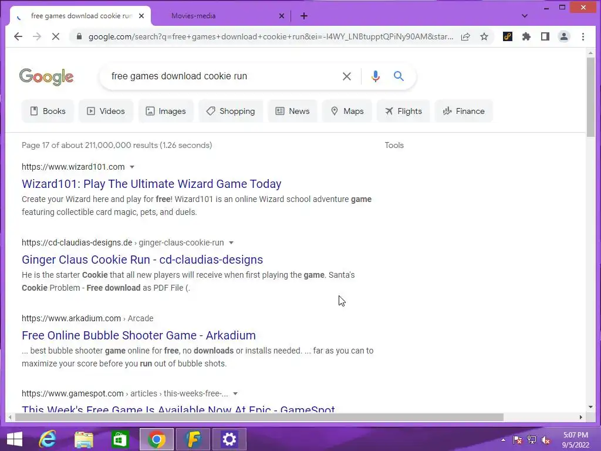Start search by voice microphone
The height and width of the screenshot is (451, 601).
pos(376,76)
